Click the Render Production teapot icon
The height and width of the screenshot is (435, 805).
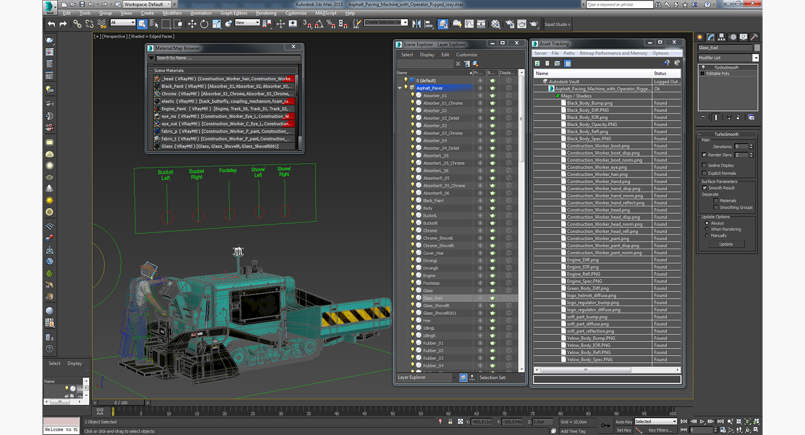coord(534,24)
